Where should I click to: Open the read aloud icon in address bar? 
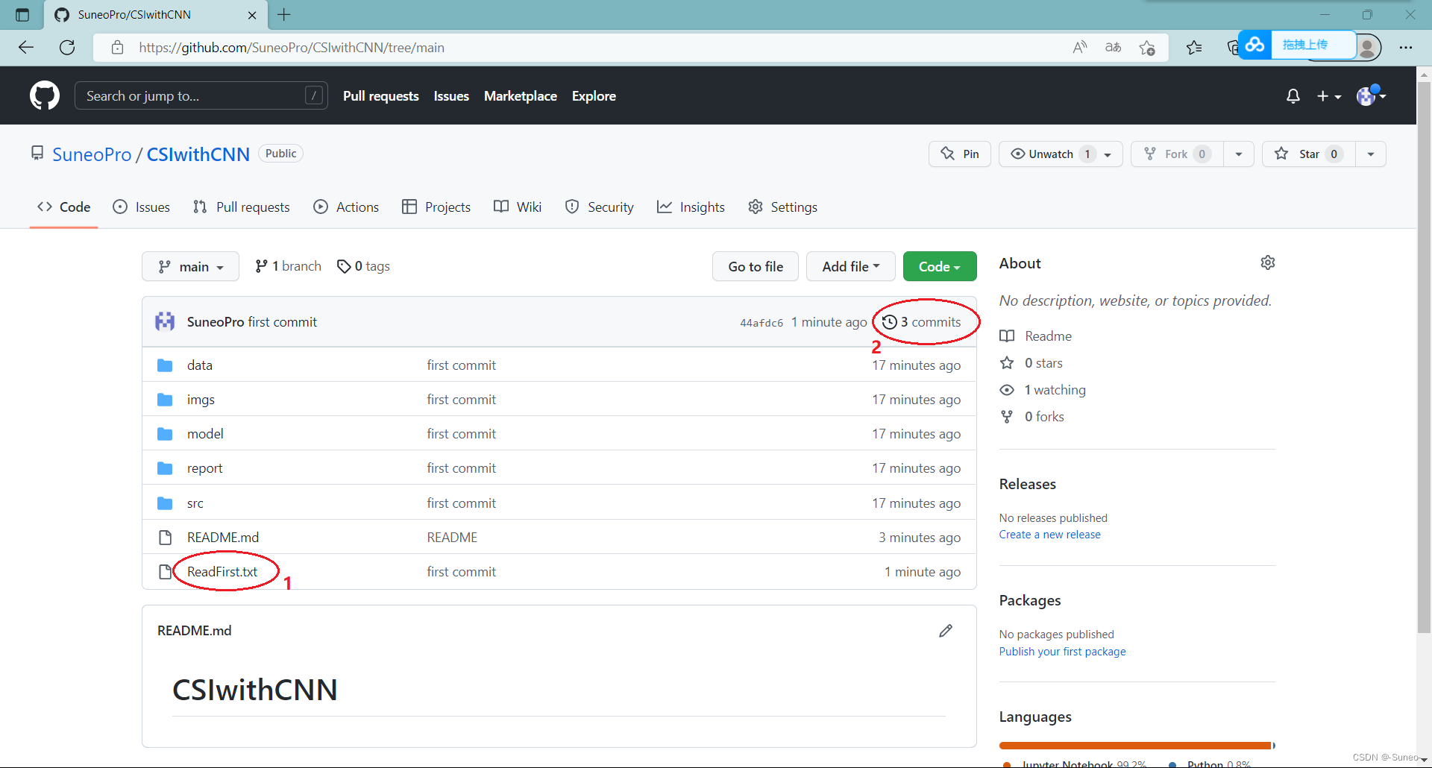point(1079,48)
